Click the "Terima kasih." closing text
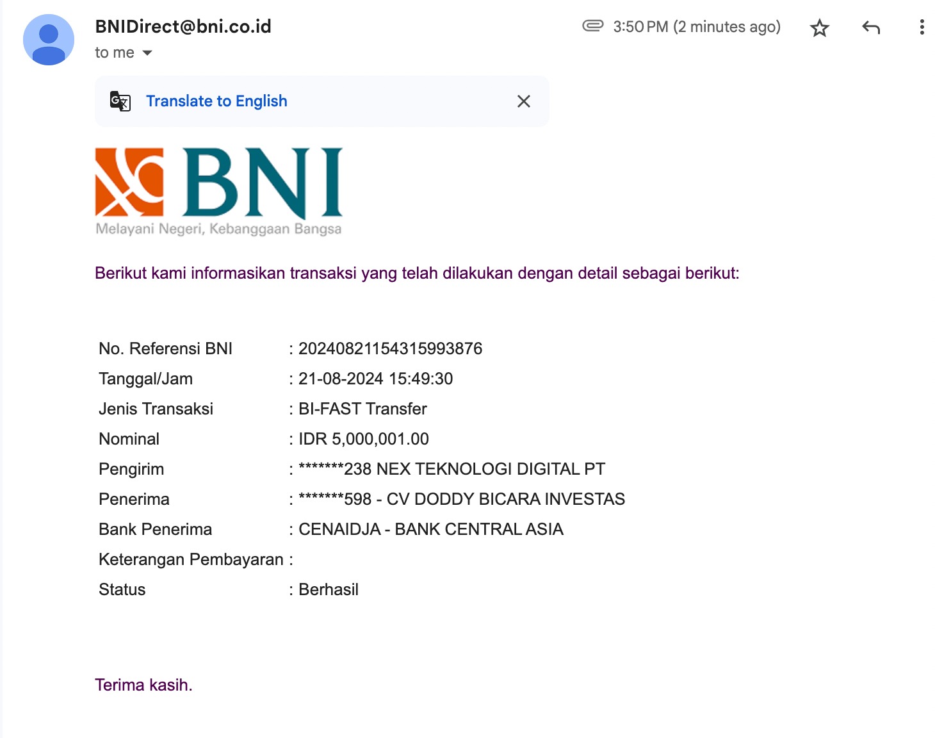935x738 pixels. pos(143,685)
